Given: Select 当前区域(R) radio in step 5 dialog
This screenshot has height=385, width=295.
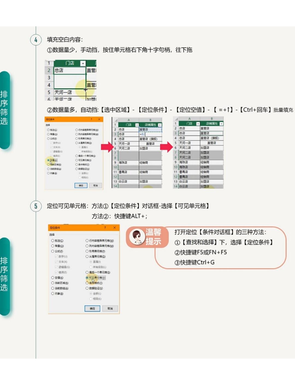Looking at the screenshot, I should point(53,283).
